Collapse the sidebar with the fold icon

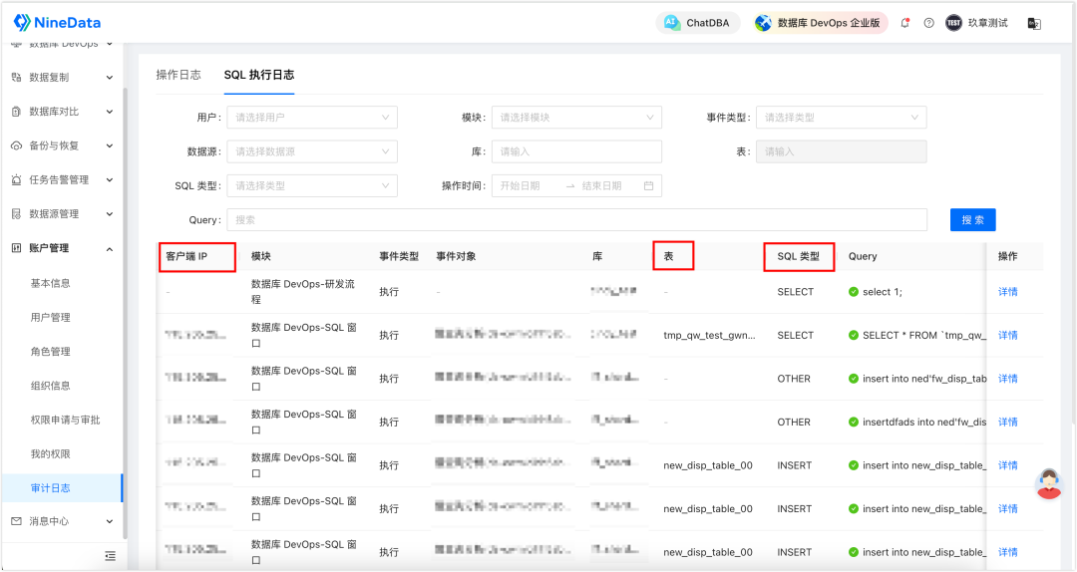[110, 556]
